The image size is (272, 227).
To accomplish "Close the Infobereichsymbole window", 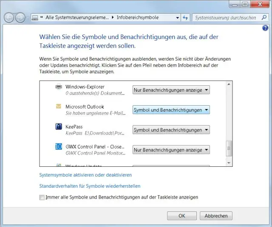I will 260,4.
